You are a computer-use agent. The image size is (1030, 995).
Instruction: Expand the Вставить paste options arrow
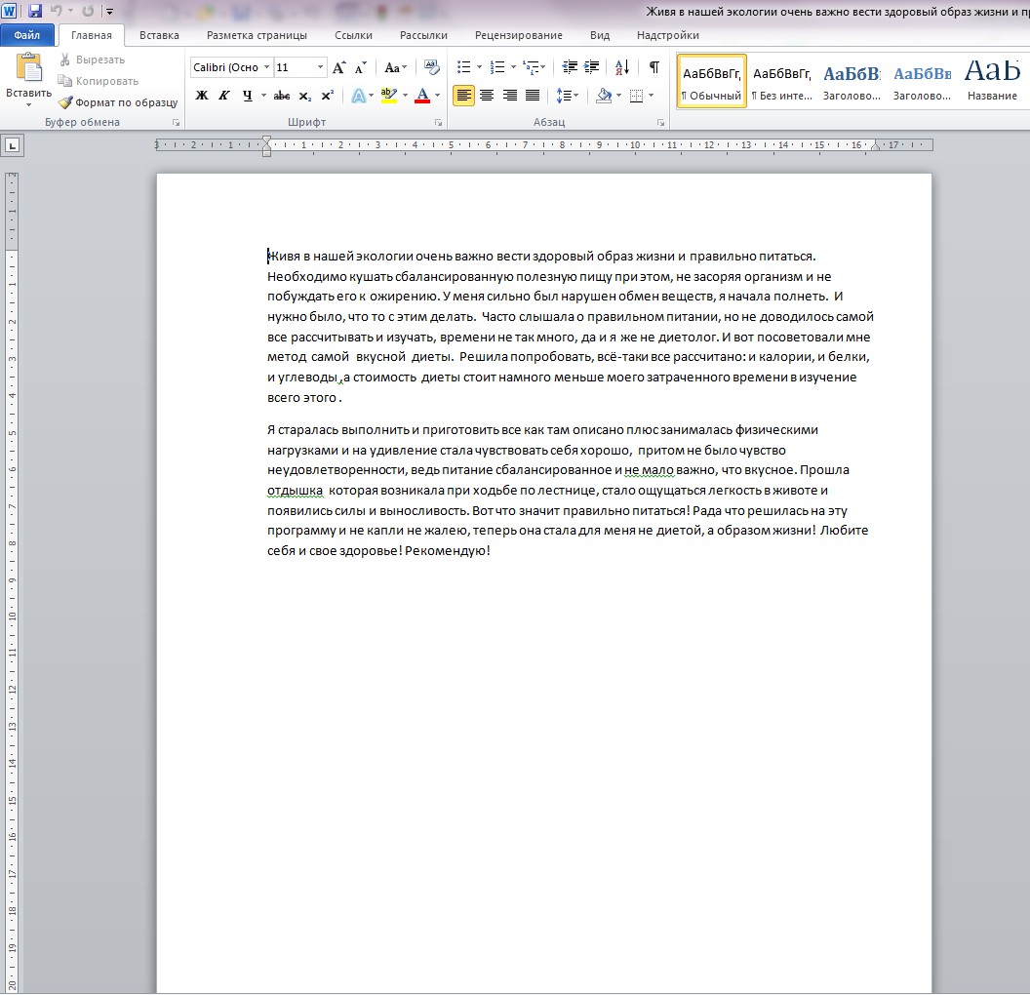[28, 104]
